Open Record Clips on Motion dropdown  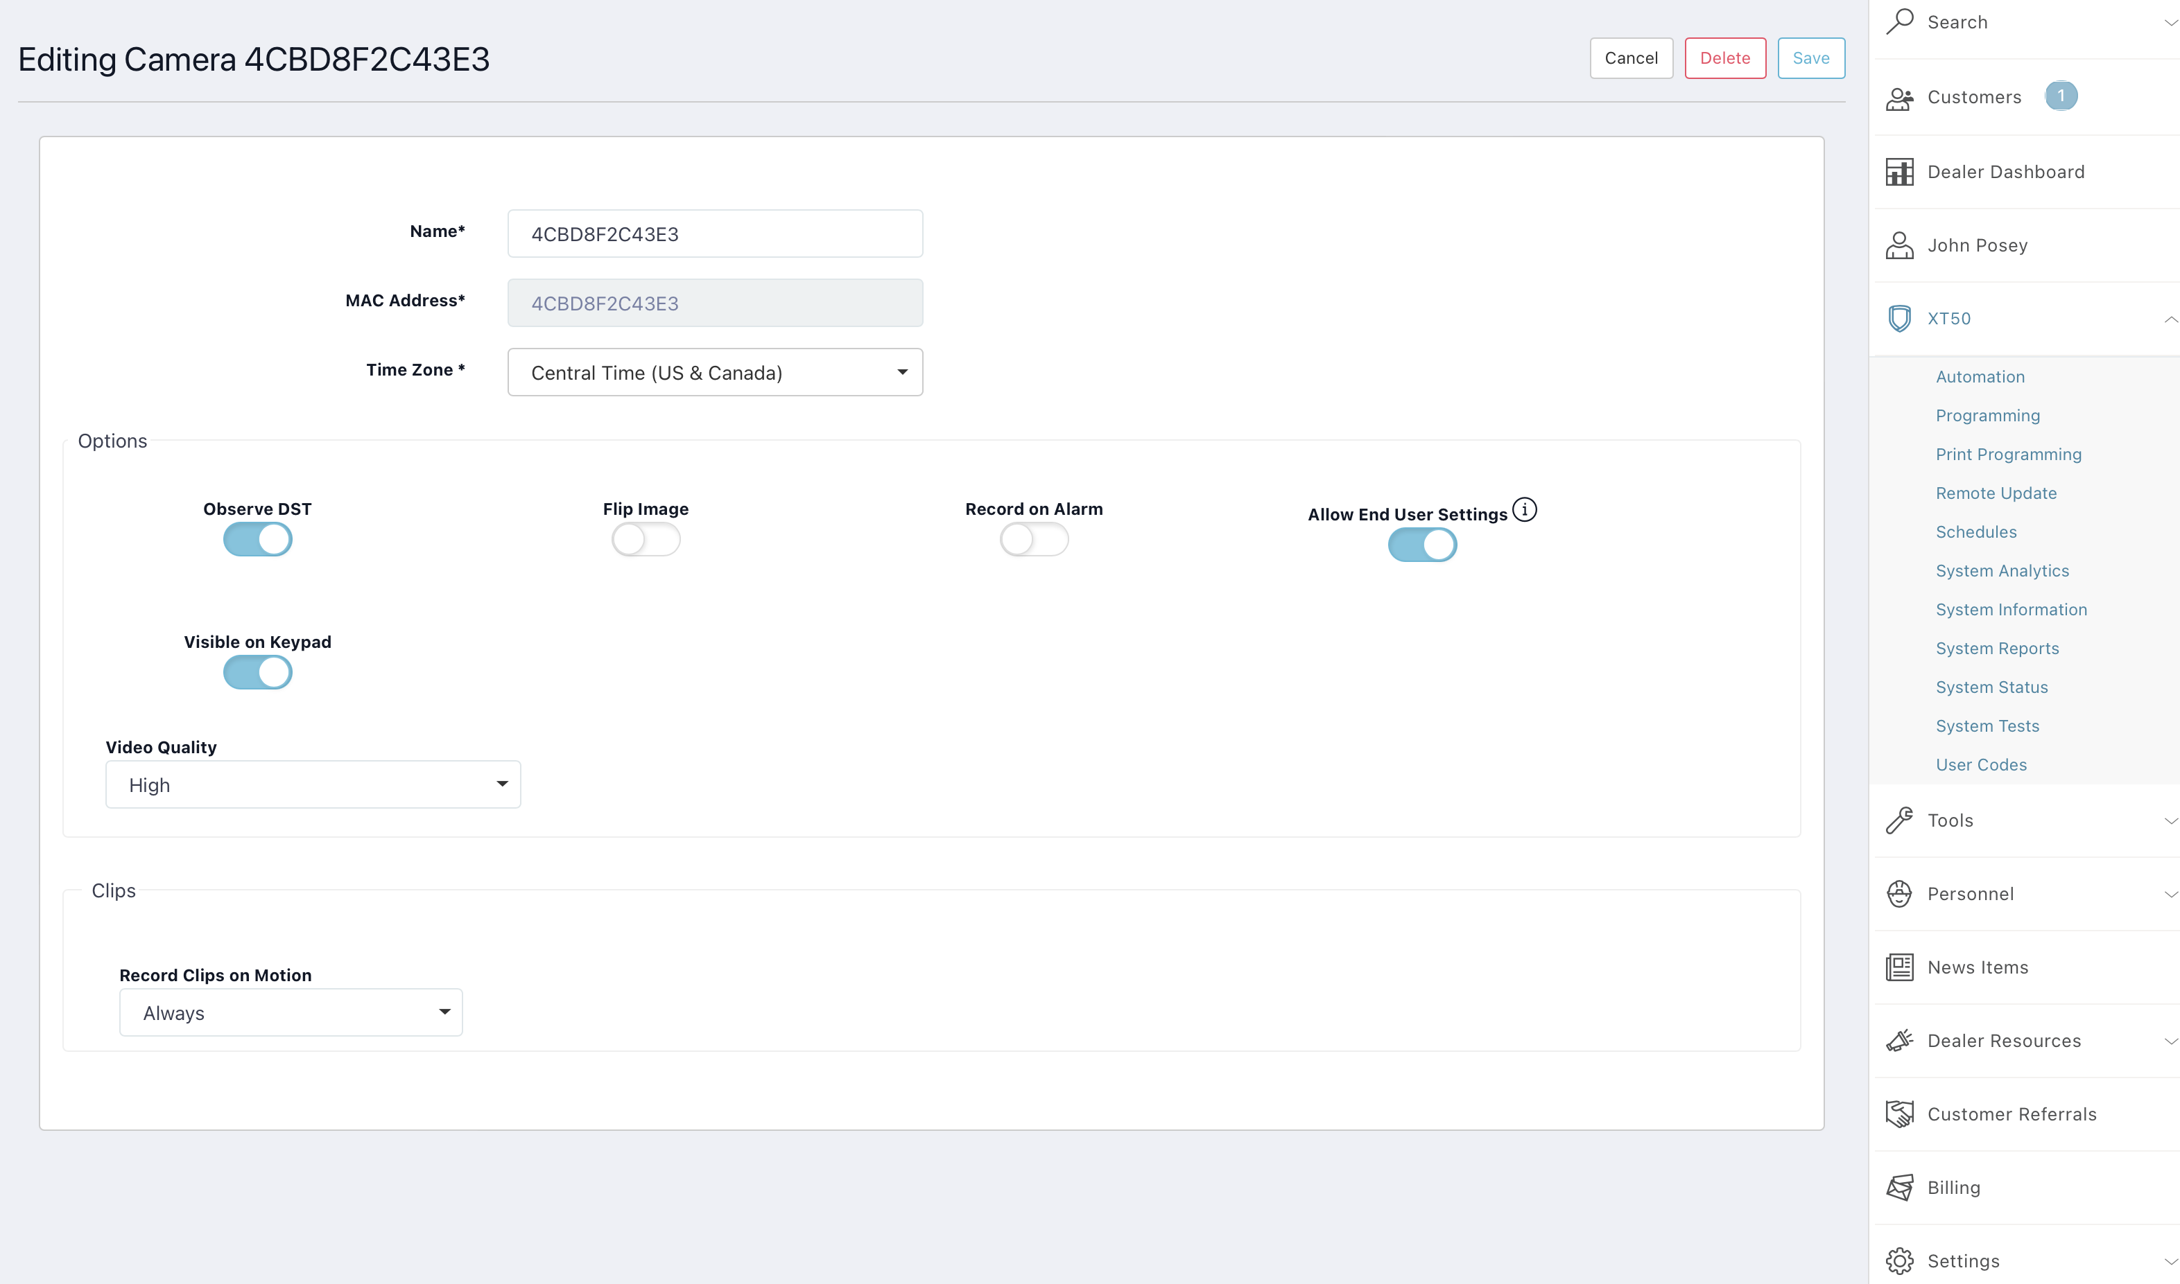(x=291, y=1012)
